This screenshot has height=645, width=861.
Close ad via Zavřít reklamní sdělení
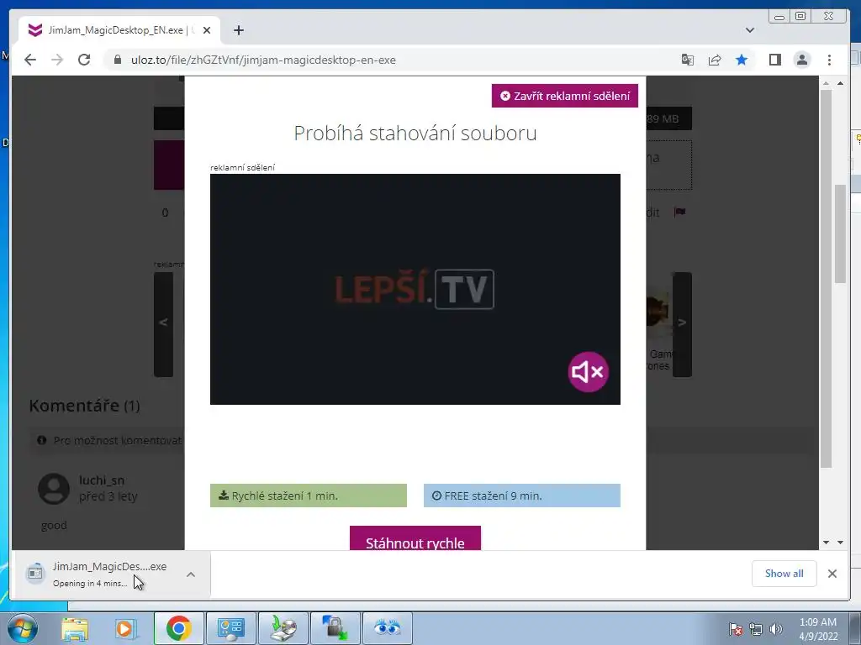[564, 96]
